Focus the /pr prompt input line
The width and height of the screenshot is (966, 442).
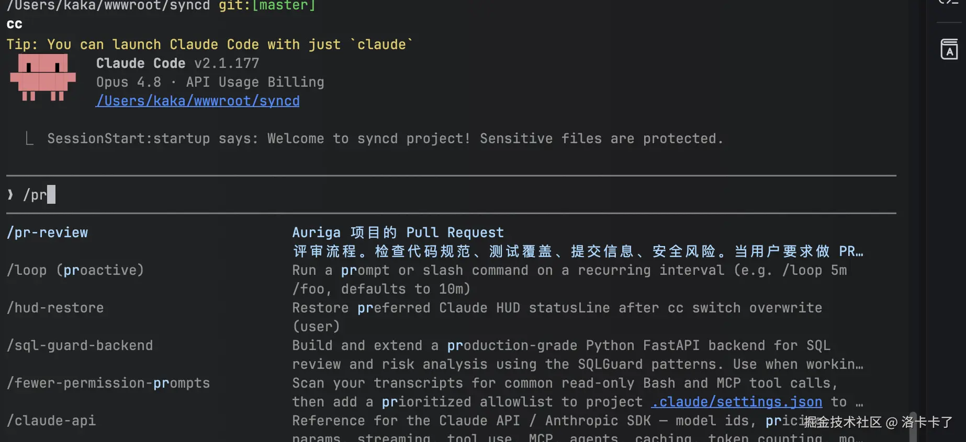pyautogui.click(x=451, y=195)
